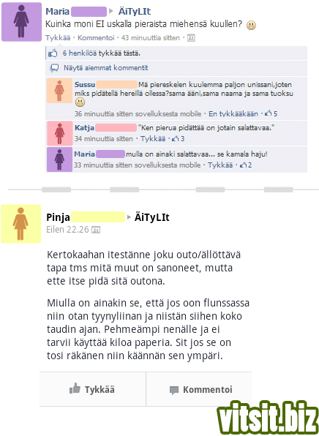Toggle 'En tykkääkään' on Sussu's comment

(233, 113)
